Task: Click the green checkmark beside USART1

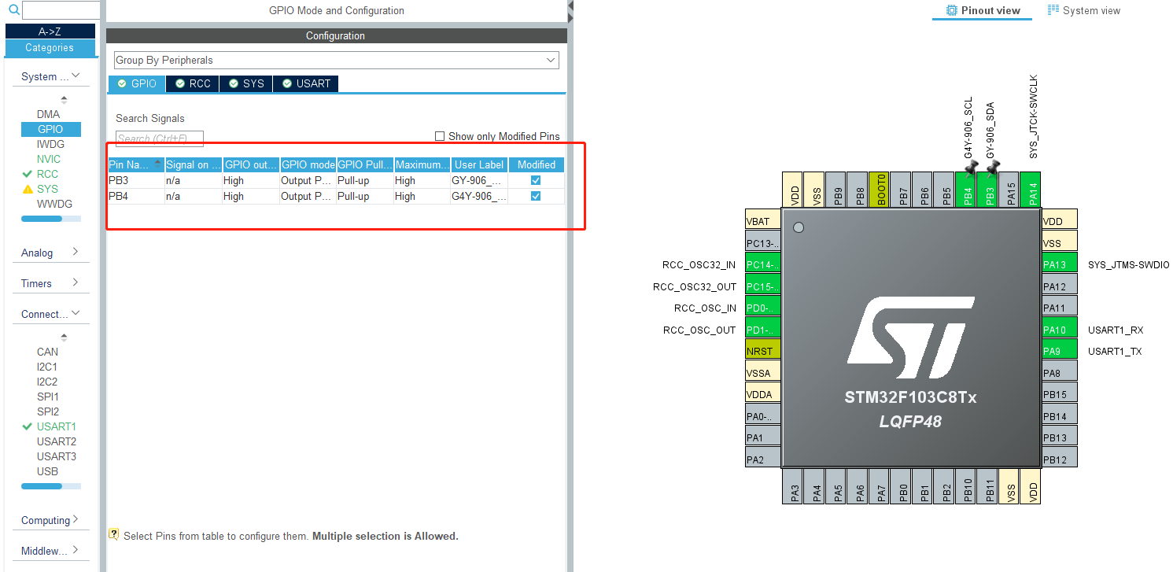Action: tap(27, 426)
